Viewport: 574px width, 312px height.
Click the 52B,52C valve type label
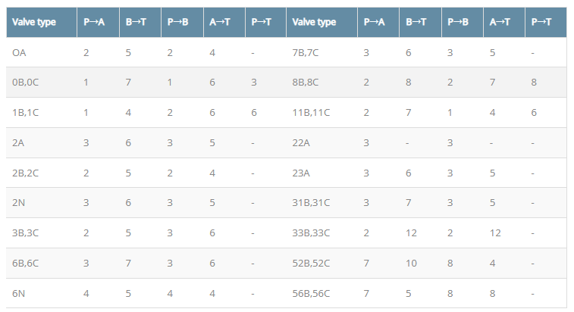pos(312,263)
